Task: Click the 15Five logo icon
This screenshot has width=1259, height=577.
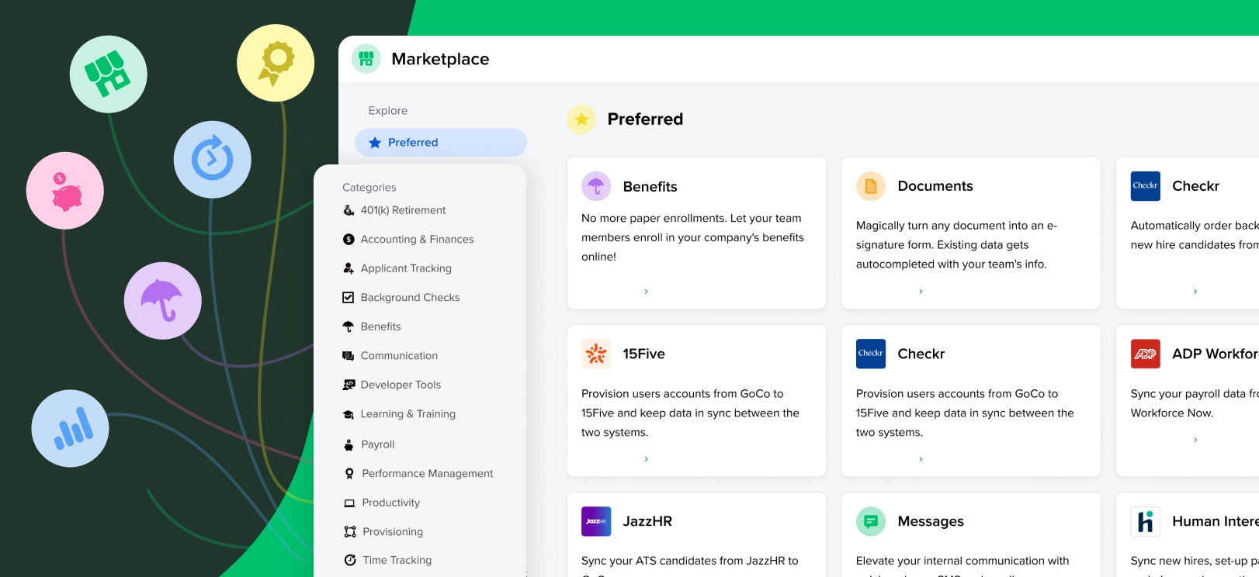Action: [596, 354]
